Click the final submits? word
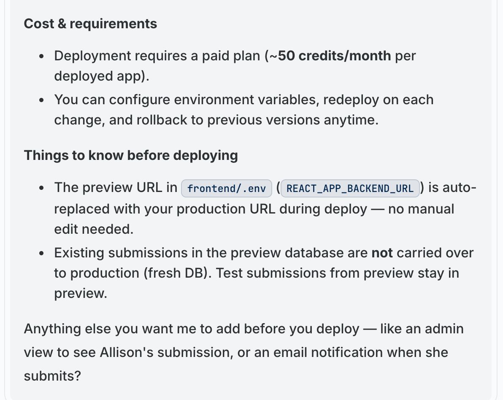Viewport: 503px width, 400px height. pyautogui.click(x=53, y=376)
